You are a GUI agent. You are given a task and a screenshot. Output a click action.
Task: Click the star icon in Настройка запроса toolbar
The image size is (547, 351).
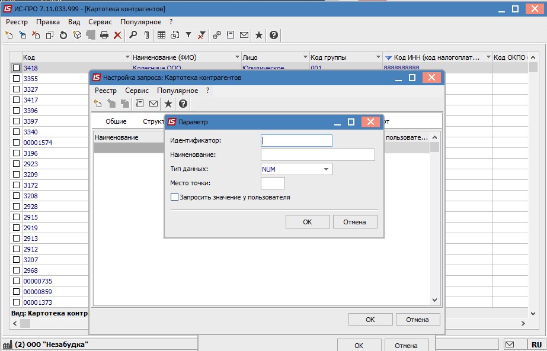[x=168, y=104]
